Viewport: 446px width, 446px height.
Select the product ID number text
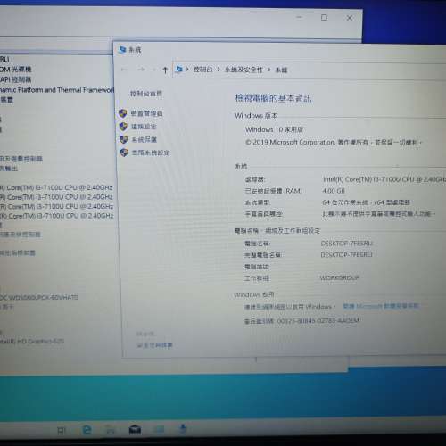pyautogui.click(x=318, y=321)
